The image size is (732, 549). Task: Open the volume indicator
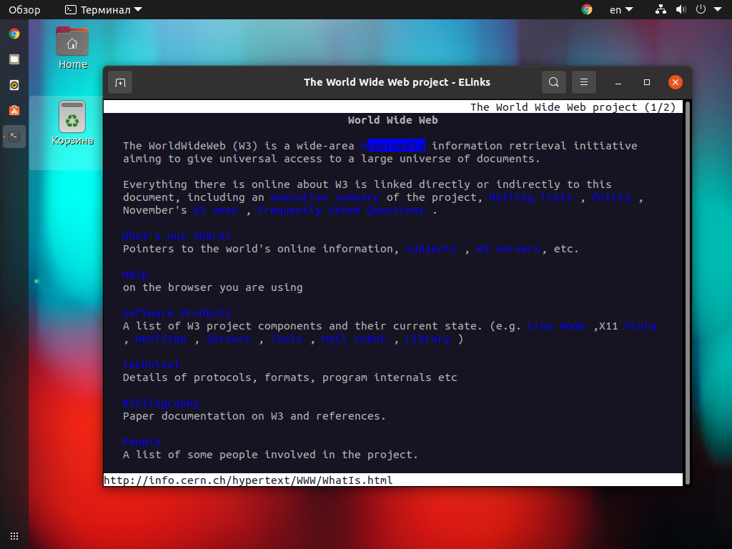tap(681, 9)
